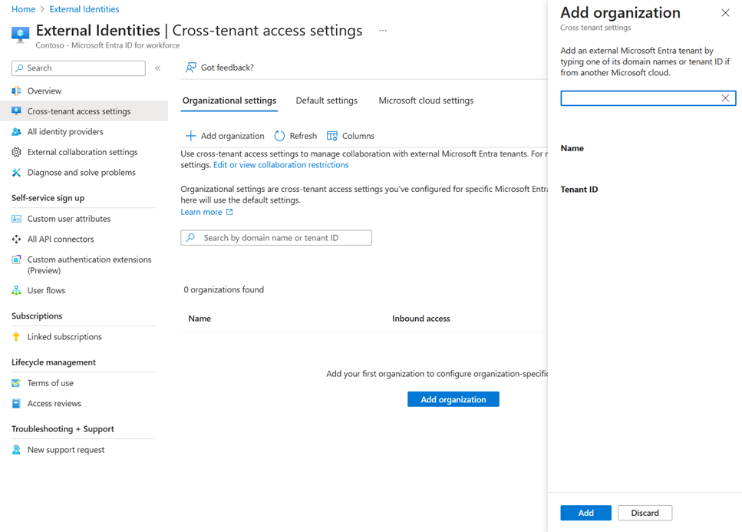The image size is (742, 532).
Task: Click the blue Add organization button
Action: click(x=453, y=399)
